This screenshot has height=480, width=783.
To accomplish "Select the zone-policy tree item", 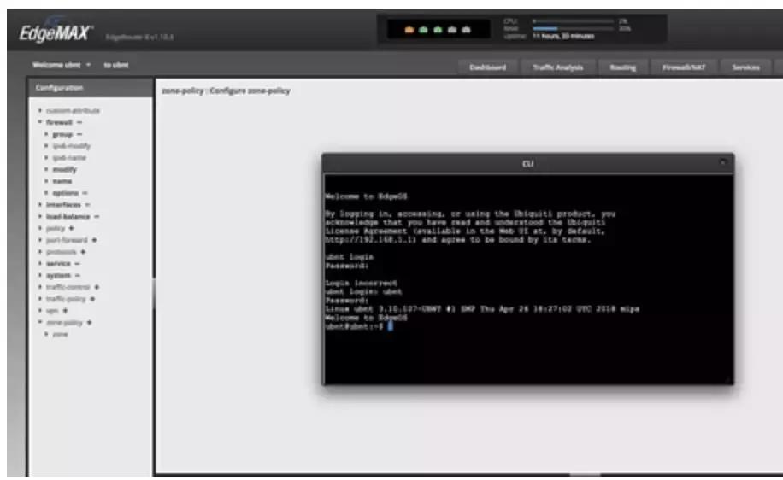I will click(x=64, y=322).
